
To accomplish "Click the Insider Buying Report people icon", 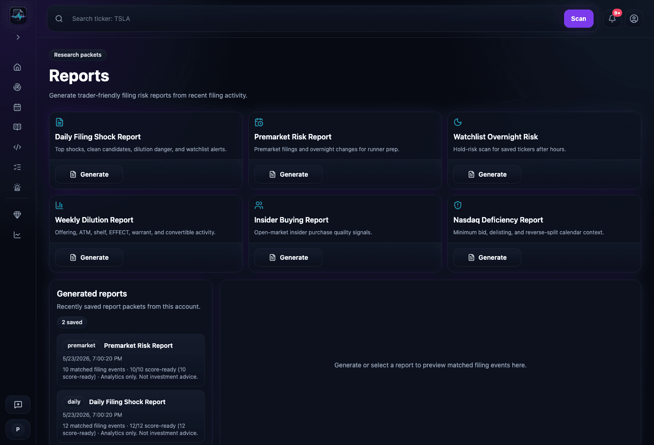I will point(259,205).
